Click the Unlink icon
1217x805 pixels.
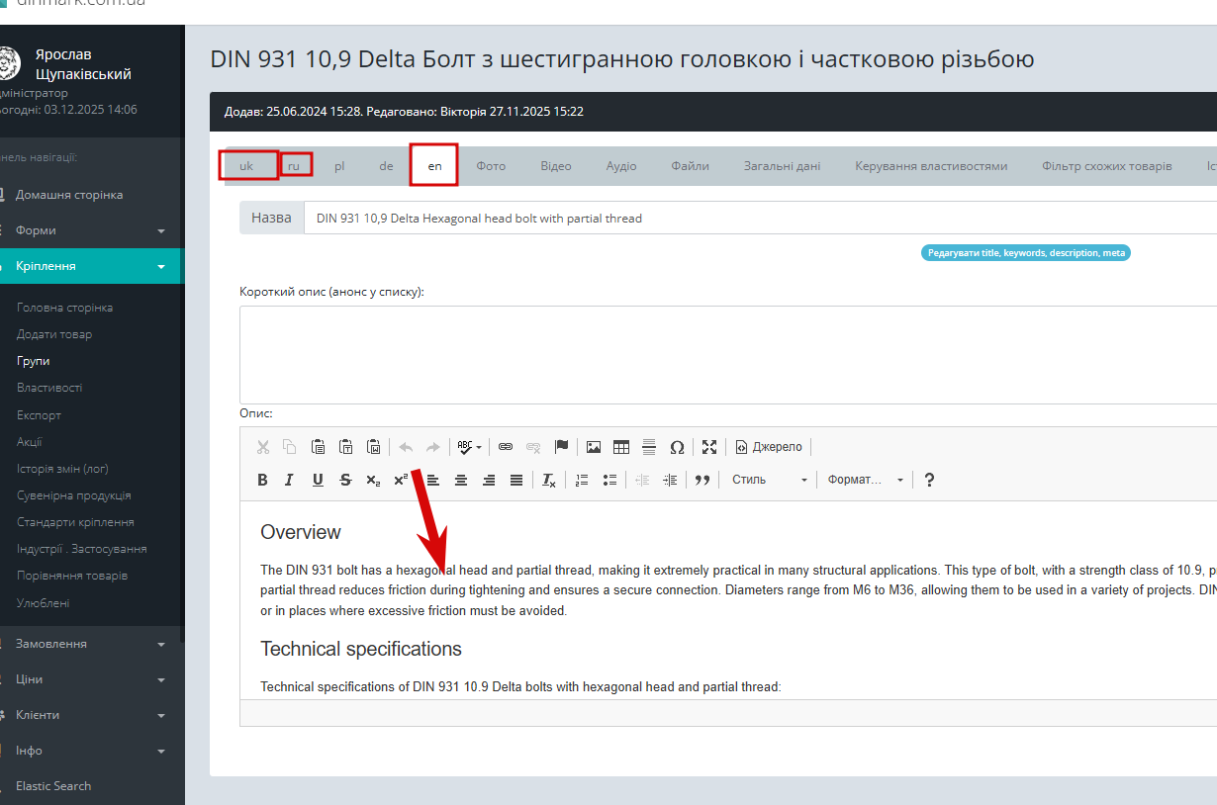coord(533,447)
